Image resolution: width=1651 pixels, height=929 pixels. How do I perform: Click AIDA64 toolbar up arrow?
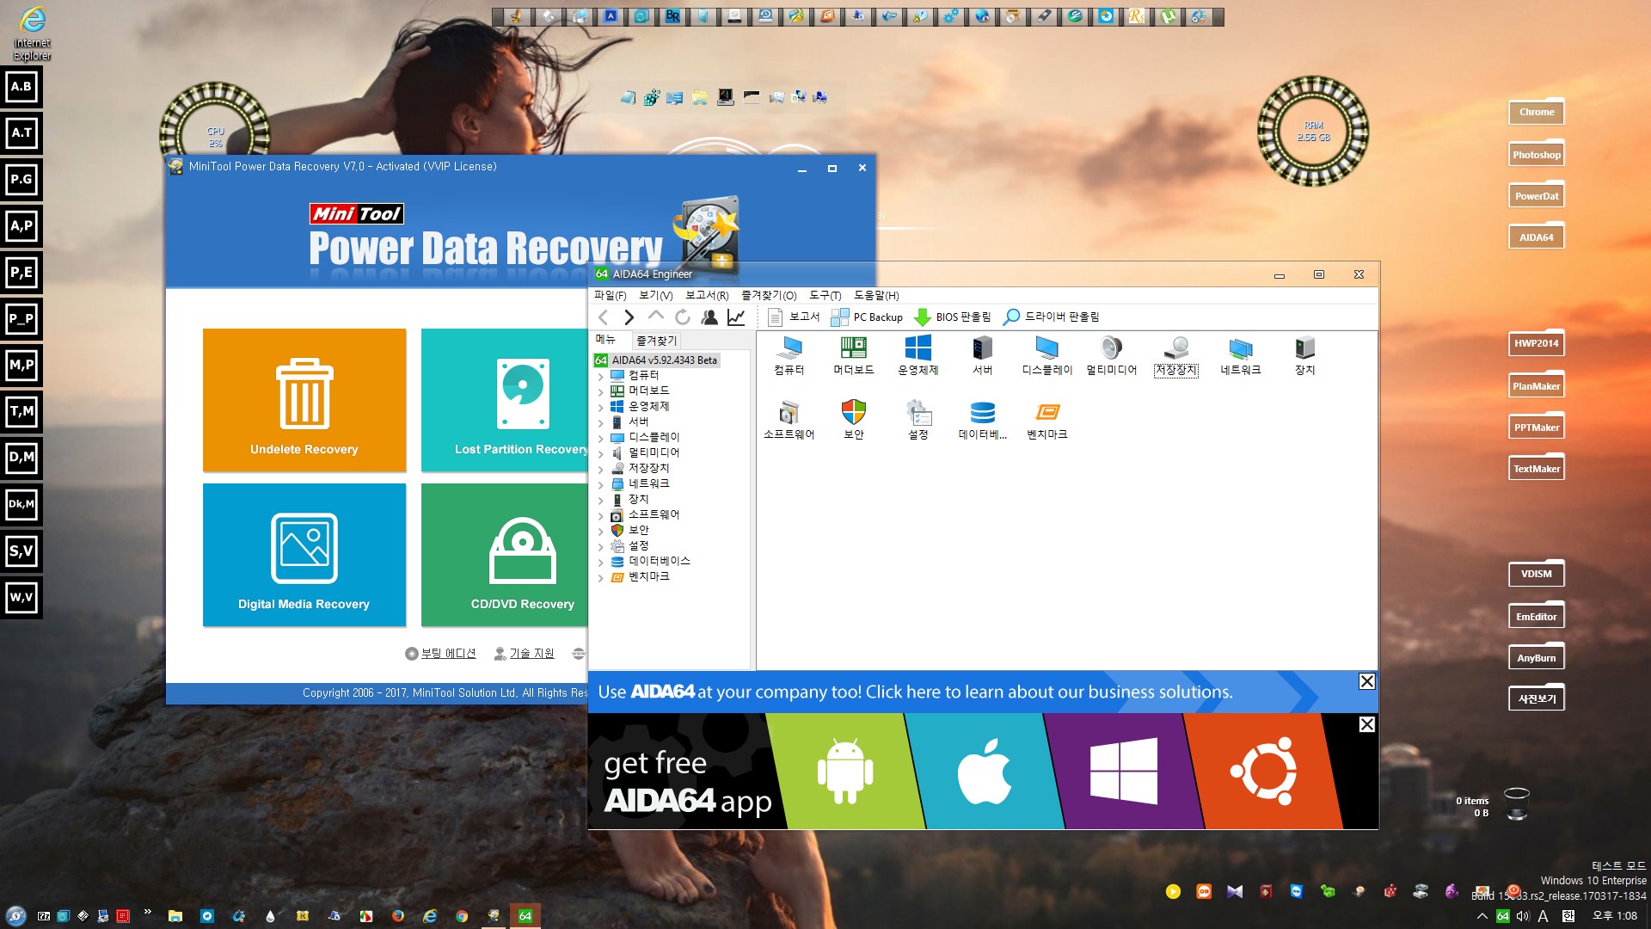656,317
